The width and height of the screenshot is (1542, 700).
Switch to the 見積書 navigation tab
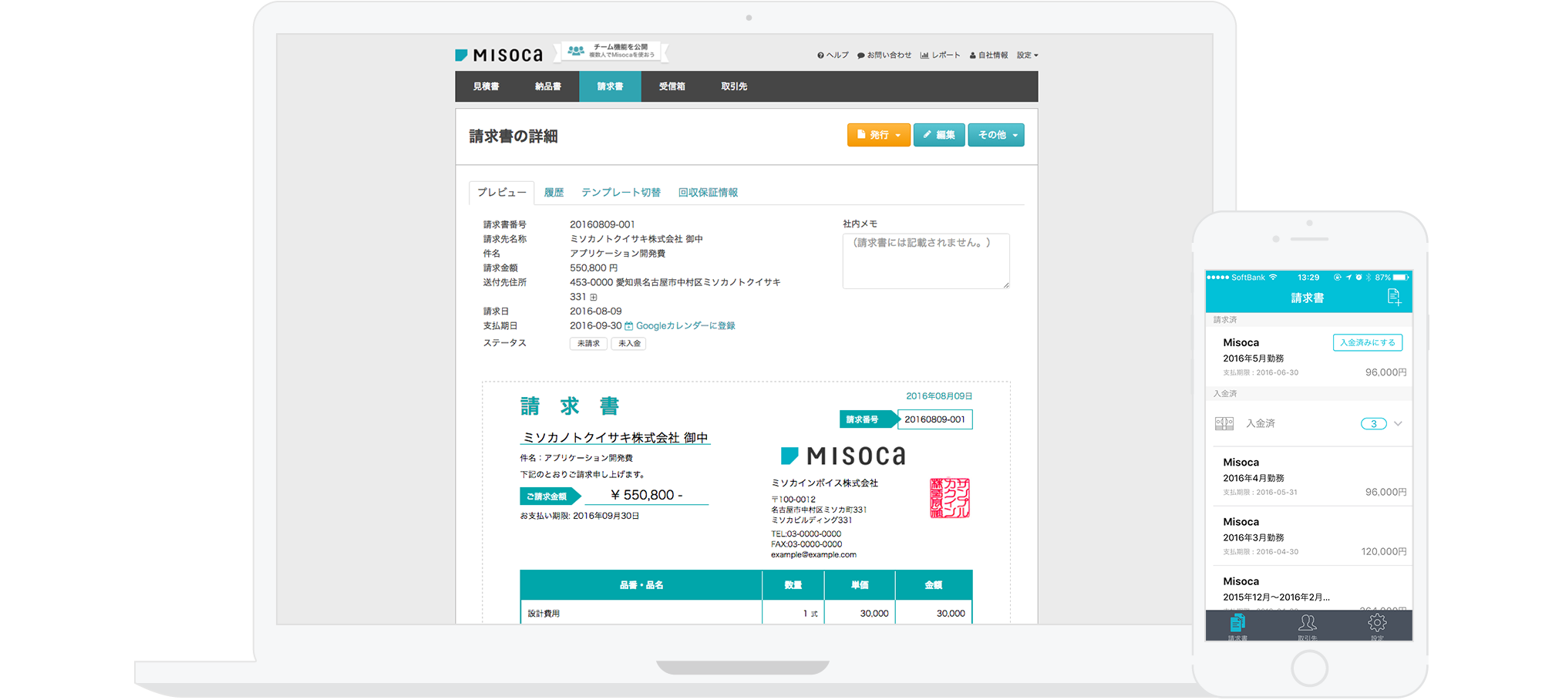(486, 86)
